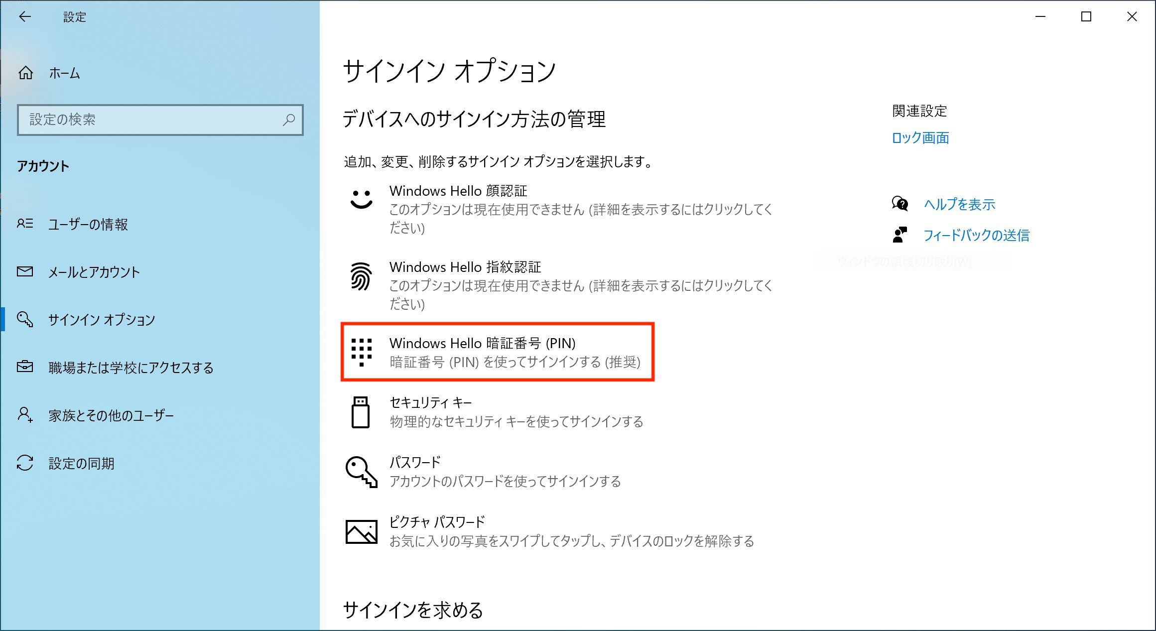The width and height of the screenshot is (1156, 631).
Task: Click the password key icon
Action: tap(362, 472)
